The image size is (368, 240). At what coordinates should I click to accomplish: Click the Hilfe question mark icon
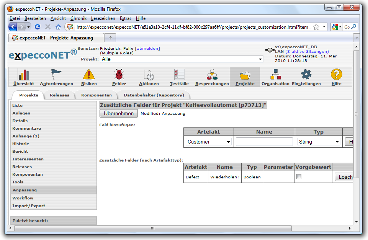click(336, 75)
